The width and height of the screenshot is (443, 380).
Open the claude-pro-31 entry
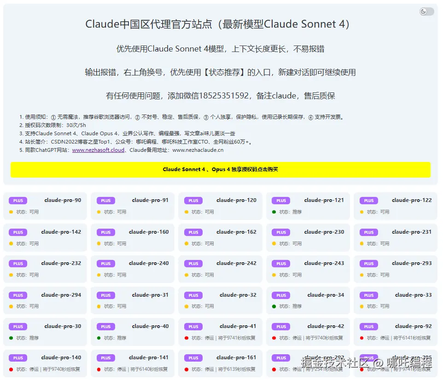(x=133, y=300)
